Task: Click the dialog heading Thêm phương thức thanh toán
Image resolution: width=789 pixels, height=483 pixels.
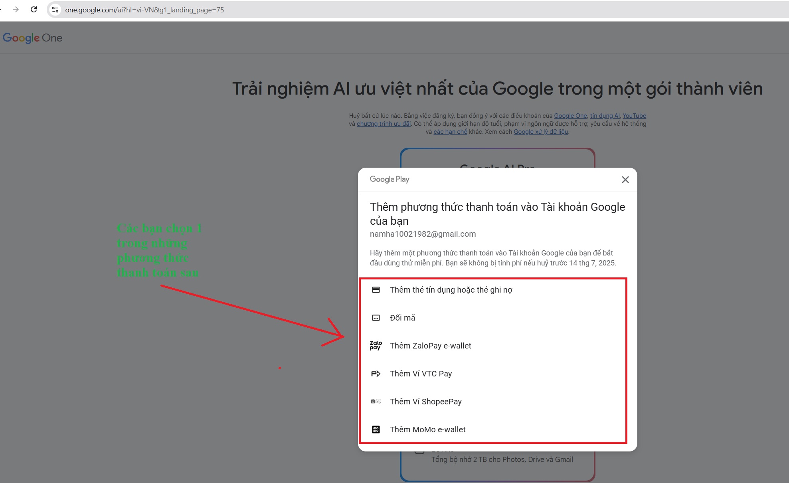Action: pos(497,214)
